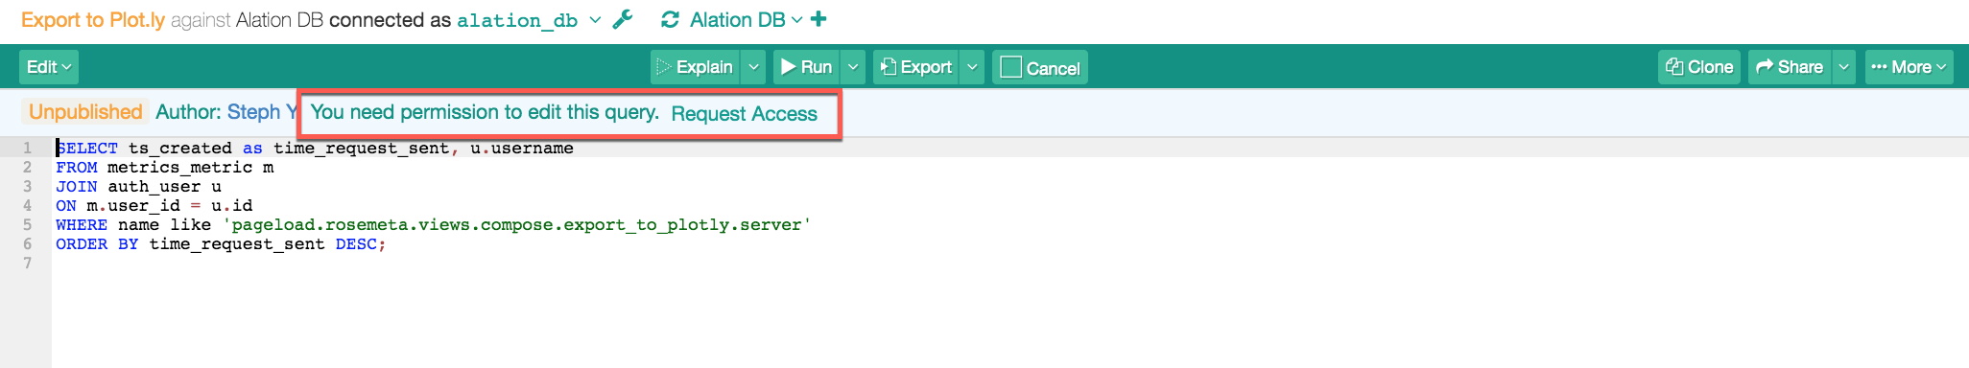This screenshot has width=1969, height=368.
Task: Click the Share button
Action: [1790, 67]
